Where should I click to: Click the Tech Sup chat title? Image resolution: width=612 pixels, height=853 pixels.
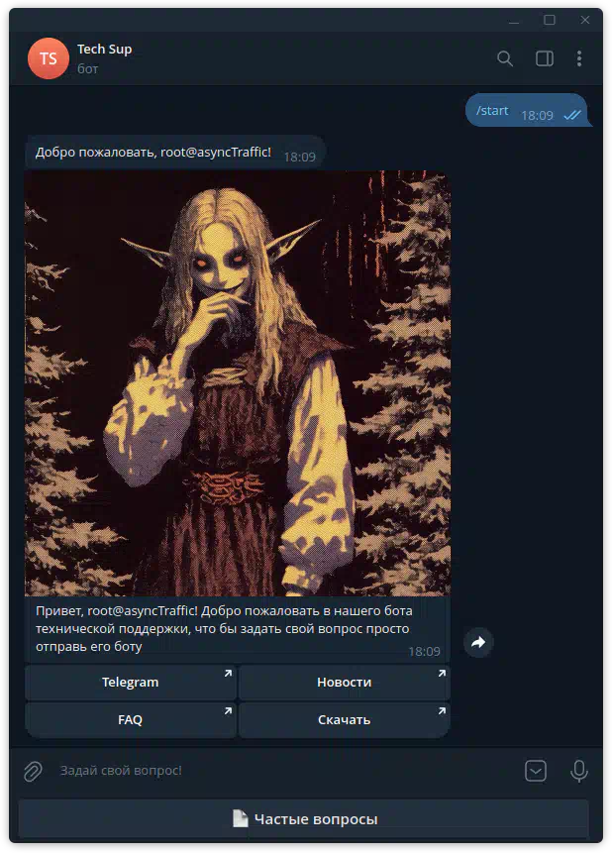click(104, 50)
